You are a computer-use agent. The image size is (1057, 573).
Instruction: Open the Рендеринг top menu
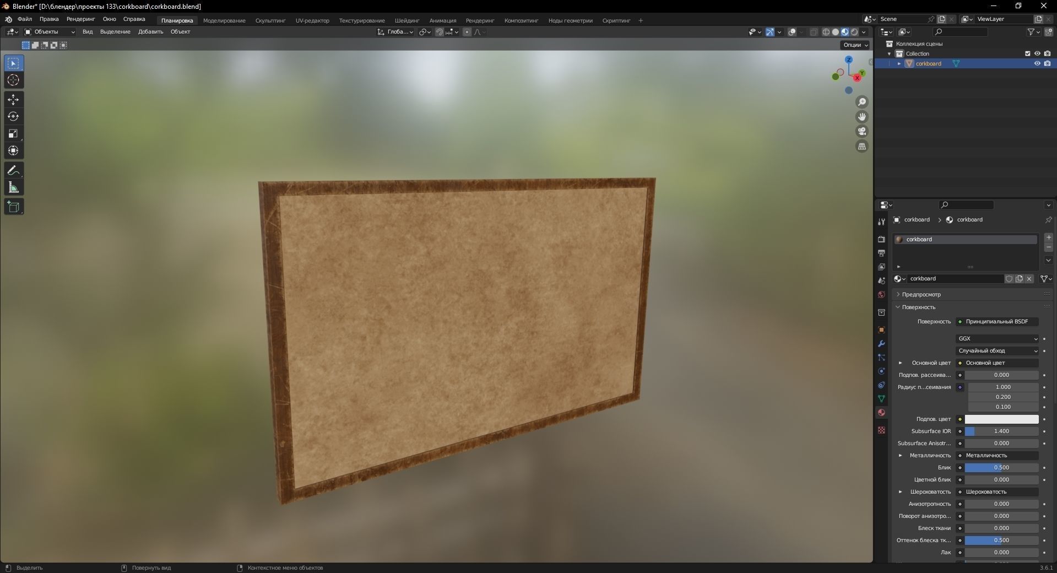pos(80,19)
